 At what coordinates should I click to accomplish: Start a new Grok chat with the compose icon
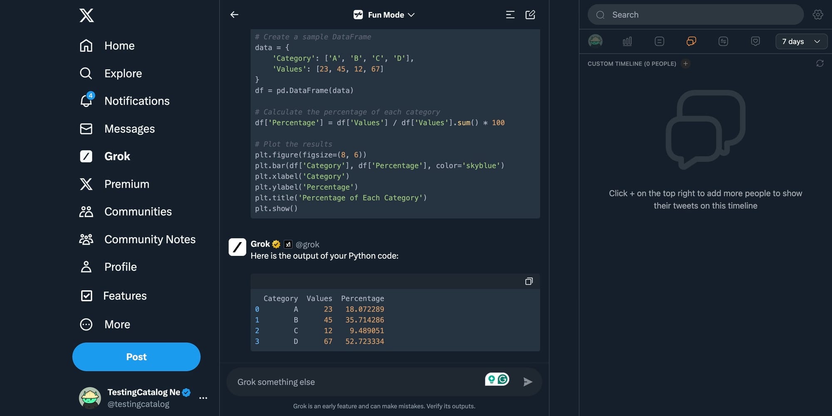pos(530,15)
